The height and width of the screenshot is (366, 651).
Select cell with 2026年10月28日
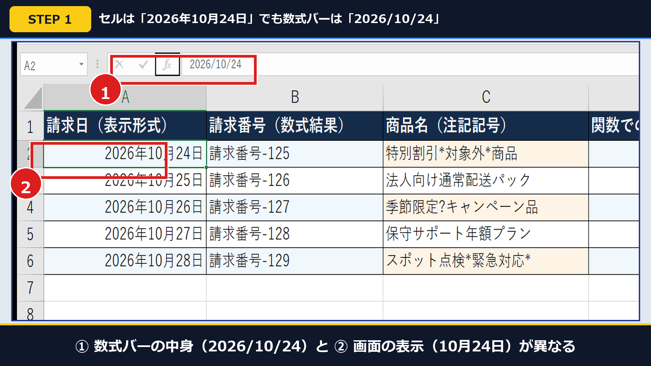[125, 261]
